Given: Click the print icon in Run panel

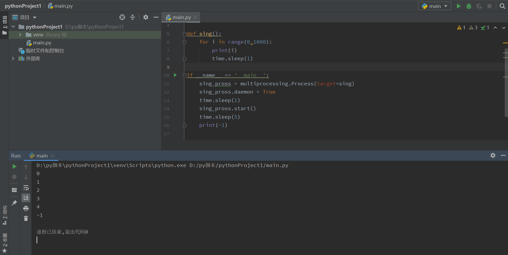Looking at the screenshot, I should pyautogui.click(x=26, y=208).
